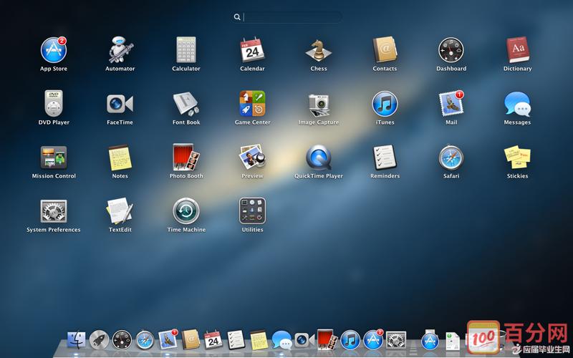This screenshot has height=358, width=573.
Task: Launch iTunes from the Launchpad grid
Action: 385,104
